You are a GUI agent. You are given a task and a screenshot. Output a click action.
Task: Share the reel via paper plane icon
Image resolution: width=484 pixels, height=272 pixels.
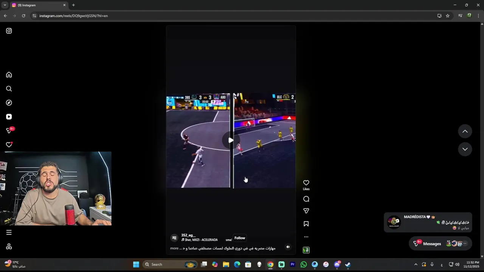pos(306,211)
